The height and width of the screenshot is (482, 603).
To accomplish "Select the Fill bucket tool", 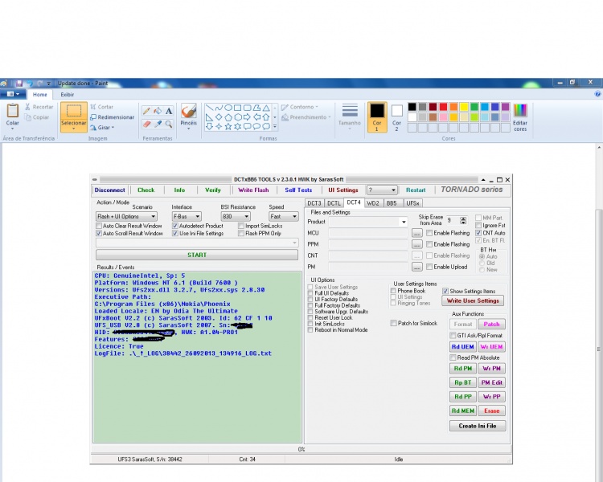I will 158,111.
